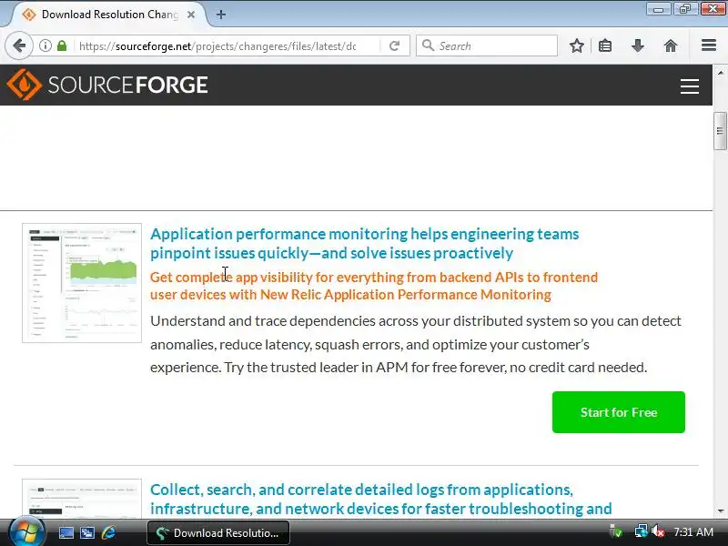Click Show Desktop taskbar icon
Screen dimensions: 728x546
[66, 532]
